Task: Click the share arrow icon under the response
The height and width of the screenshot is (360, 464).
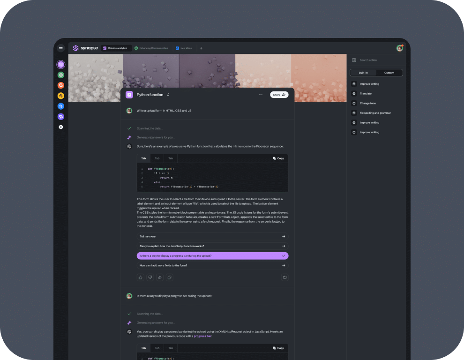Action: [x=160, y=277]
